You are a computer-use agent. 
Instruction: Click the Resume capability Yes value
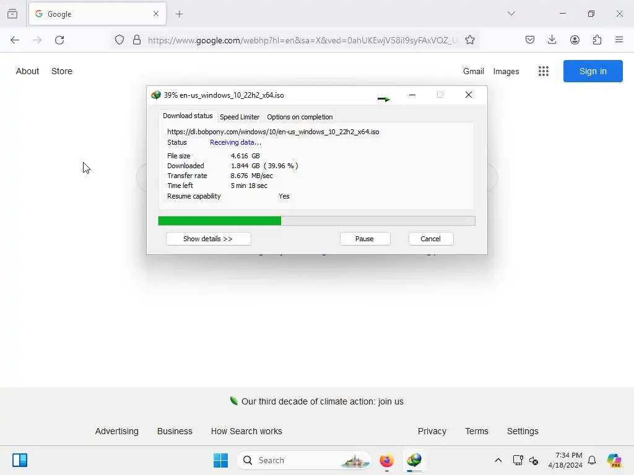pos(284,196)
